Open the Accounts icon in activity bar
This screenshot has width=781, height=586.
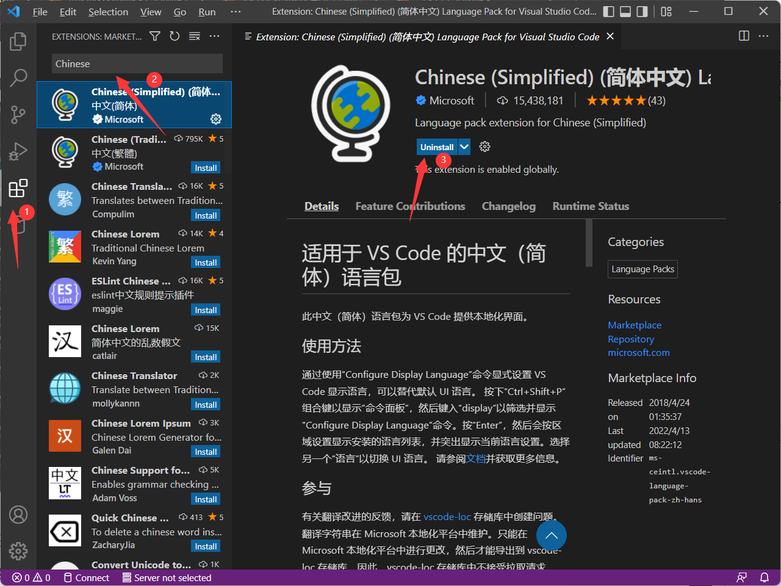18,515
